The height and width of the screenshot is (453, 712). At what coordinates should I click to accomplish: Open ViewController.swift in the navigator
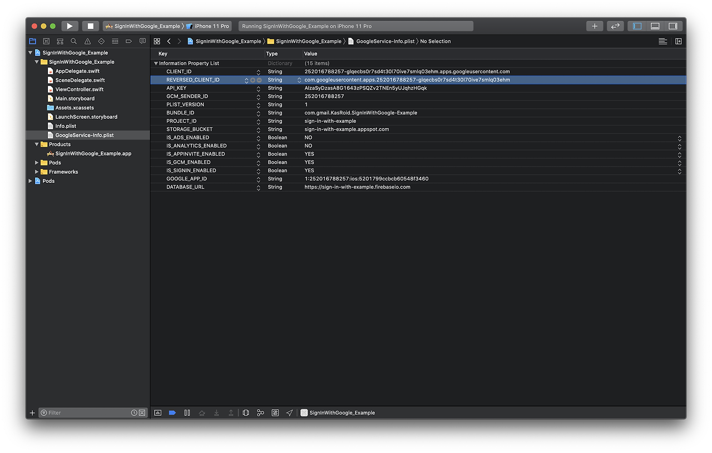tap(79, 89)
